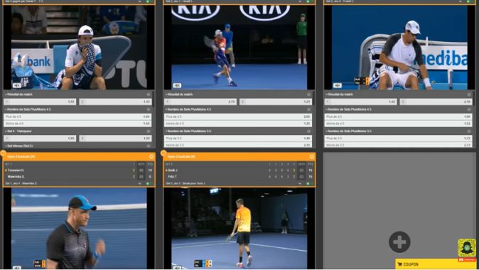Info icon for Sets Plus/Moins 3.5, KIA panel
The image size is (479, 270).
pos(309,131)
